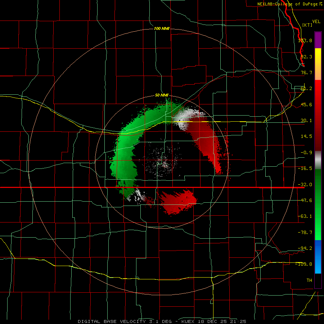Viewport: 324px width, 324px height.
Task: Select the 61.2 legend value
Action: point(306,89)
